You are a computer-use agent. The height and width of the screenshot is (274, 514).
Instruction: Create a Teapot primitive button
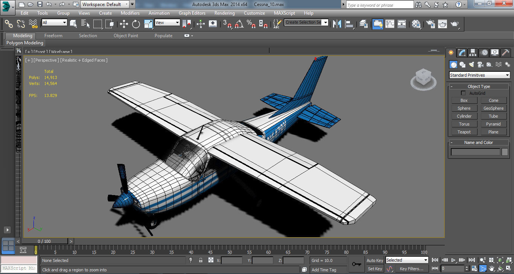[464, 132]
